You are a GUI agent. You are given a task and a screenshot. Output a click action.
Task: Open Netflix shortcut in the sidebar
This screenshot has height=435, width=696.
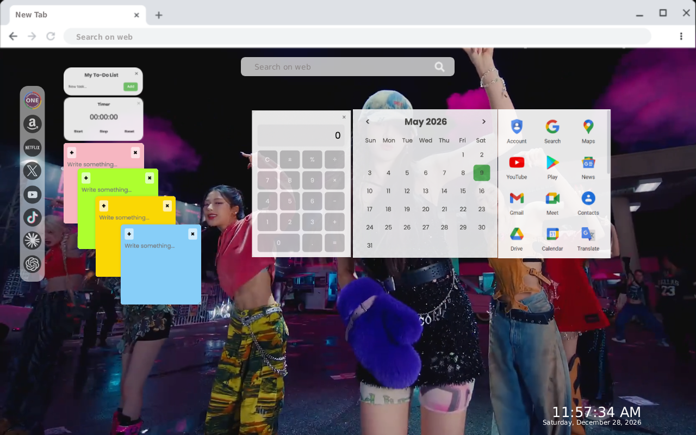click(33, 147)
